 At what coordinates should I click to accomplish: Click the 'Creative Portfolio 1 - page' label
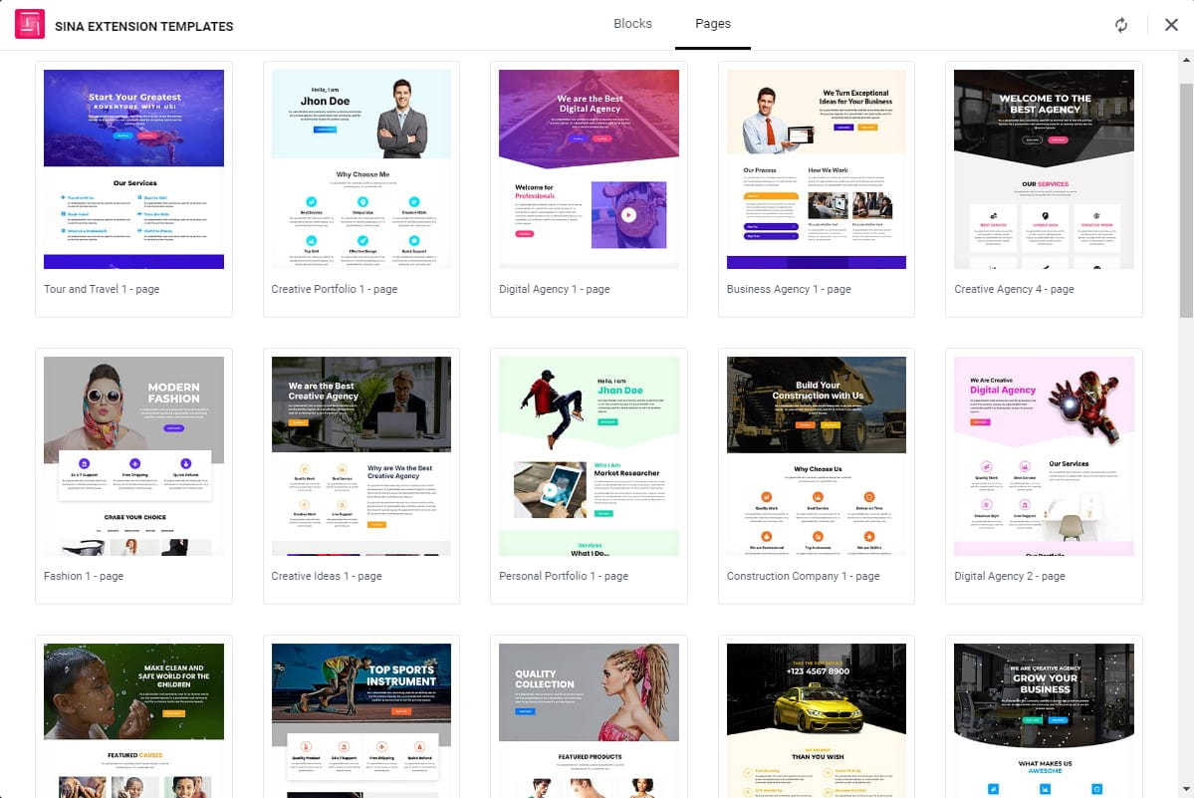pyautogui.click(x=335, y=289)
